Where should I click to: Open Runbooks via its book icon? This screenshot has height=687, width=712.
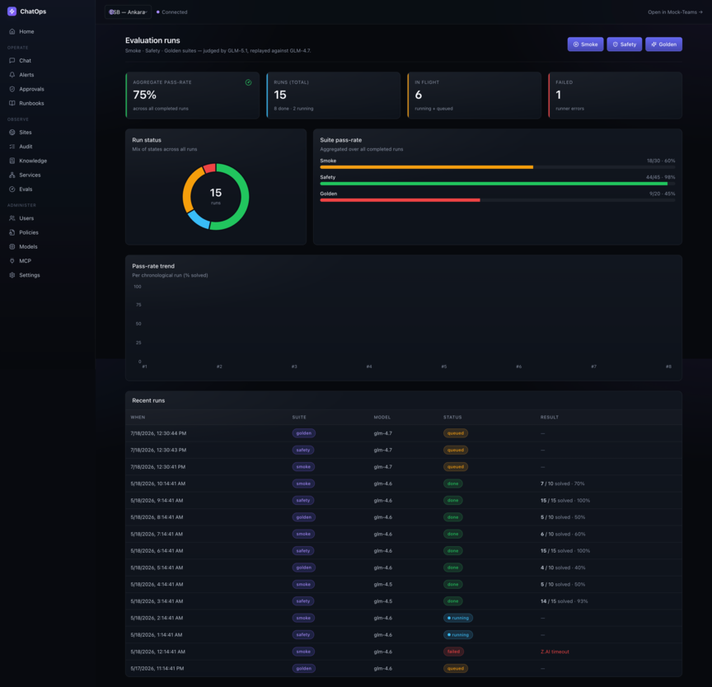pos(12,103)
